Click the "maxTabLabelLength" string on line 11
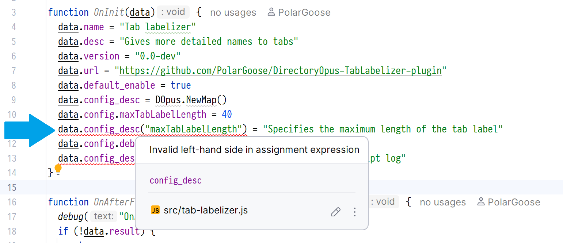563x243 pixels. click(x=194, y=129)
